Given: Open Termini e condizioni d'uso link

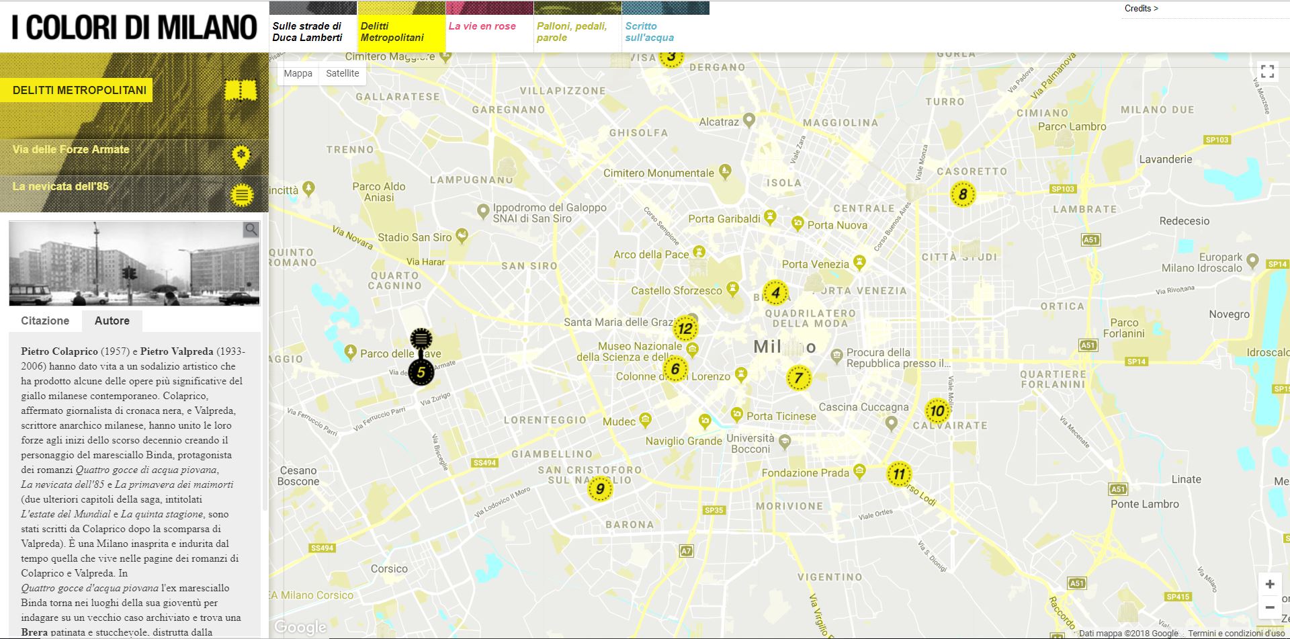Looking at the screenshot, I should [1236, 633].
